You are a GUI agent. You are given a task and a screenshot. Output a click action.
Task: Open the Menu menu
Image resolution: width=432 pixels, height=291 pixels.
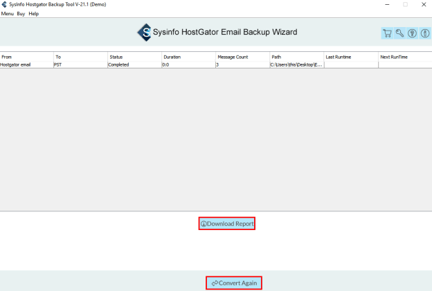tap(8, 14)
